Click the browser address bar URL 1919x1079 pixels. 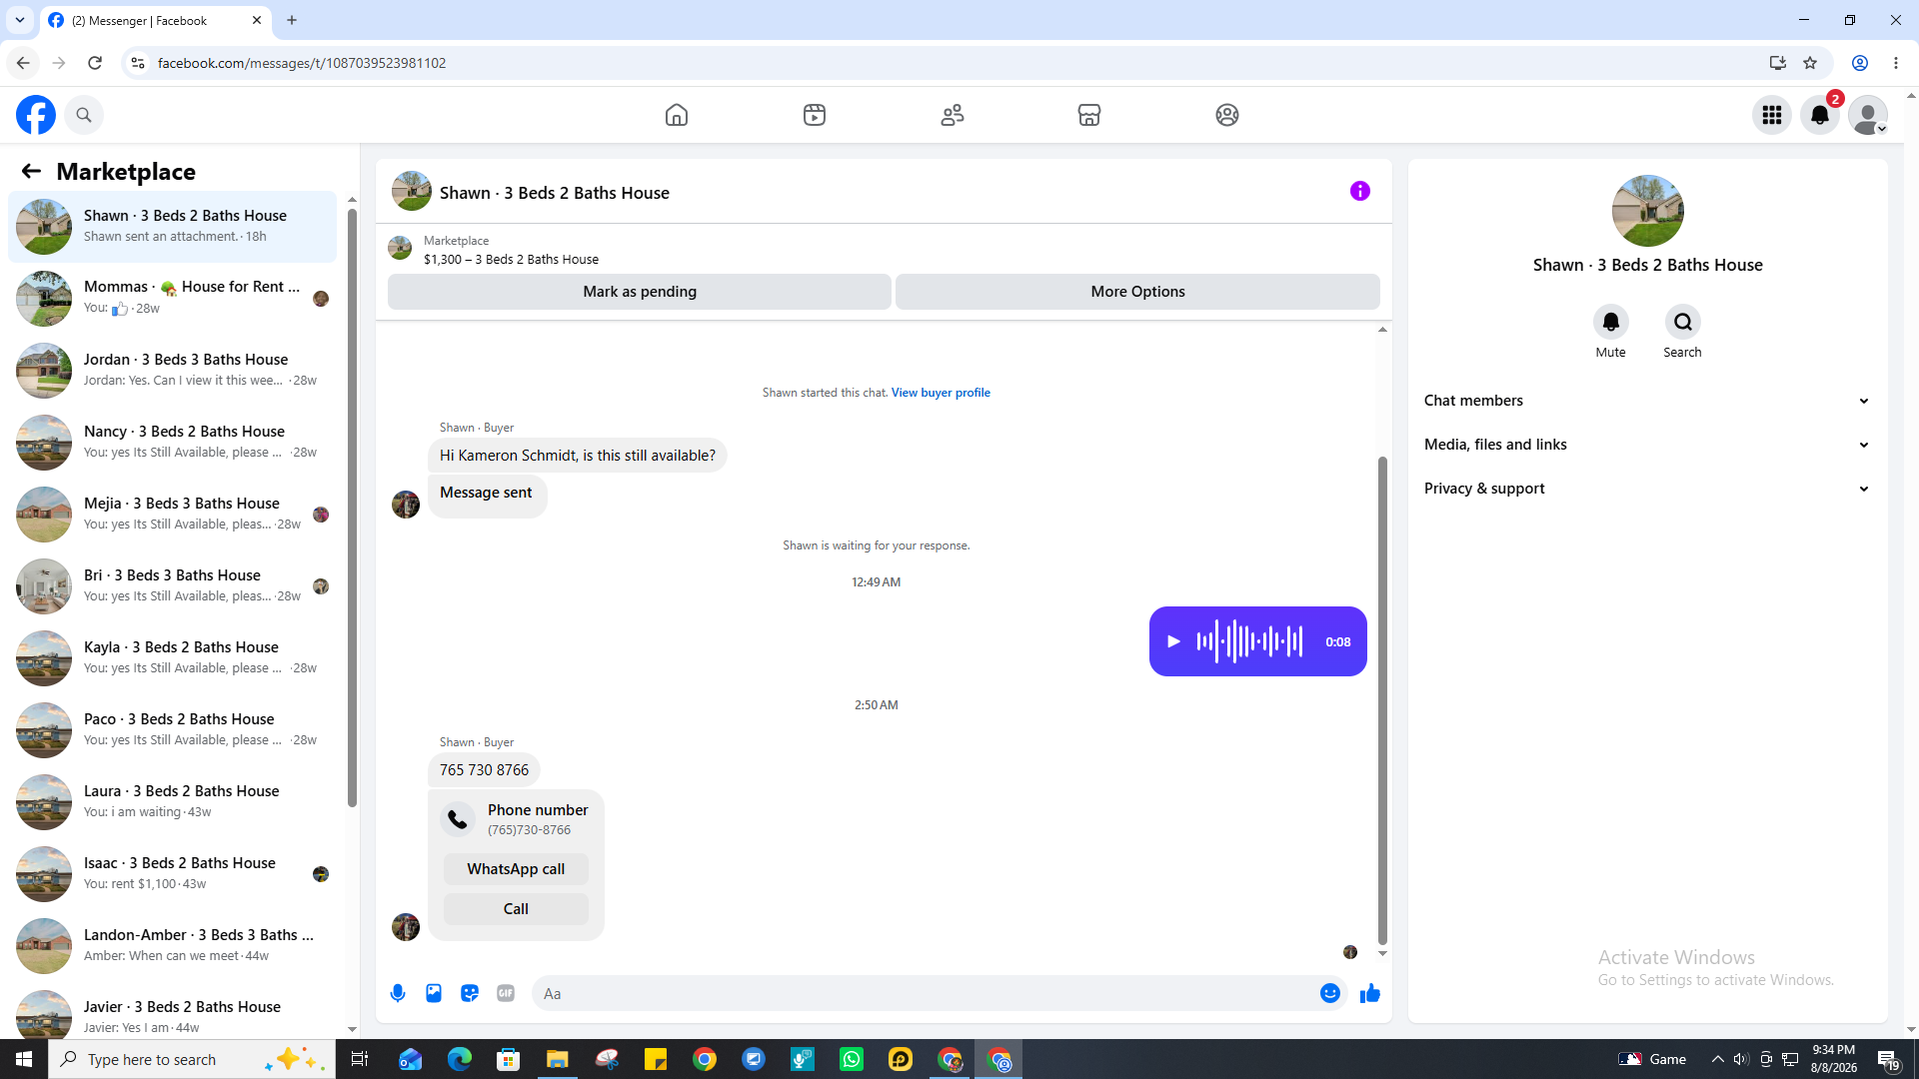click(x=302, y=63)
